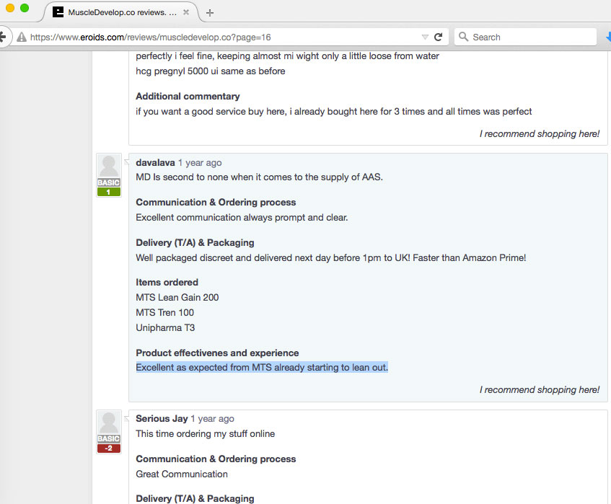The image size is (611, 504).
Task: Click davalava's green rating badge 1
Action: [109, 192]
